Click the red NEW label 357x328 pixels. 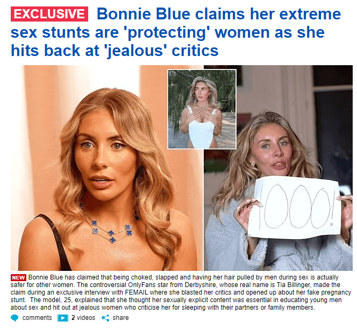18,277
